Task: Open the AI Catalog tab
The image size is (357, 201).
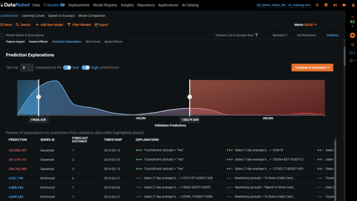Action: pos(190,5)
